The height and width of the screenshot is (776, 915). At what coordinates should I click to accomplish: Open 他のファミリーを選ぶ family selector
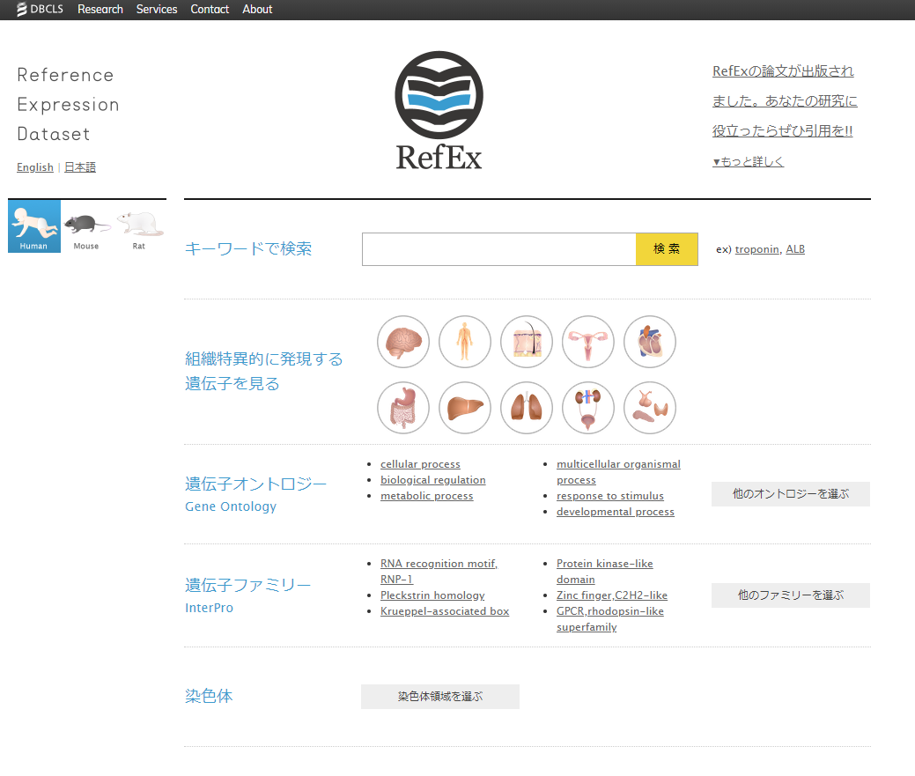point(790,595)
